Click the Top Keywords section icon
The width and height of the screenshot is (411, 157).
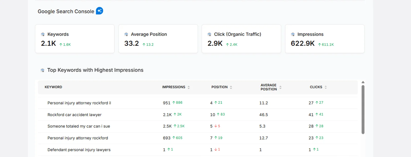[x=42, y=70]
